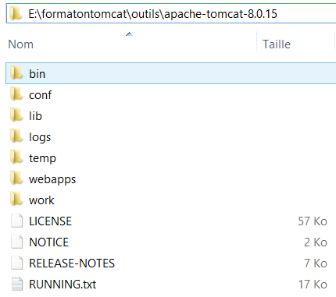Click the RELEASE-NOTES file icon
Viewport: 336px width, 297px height.
17,263
